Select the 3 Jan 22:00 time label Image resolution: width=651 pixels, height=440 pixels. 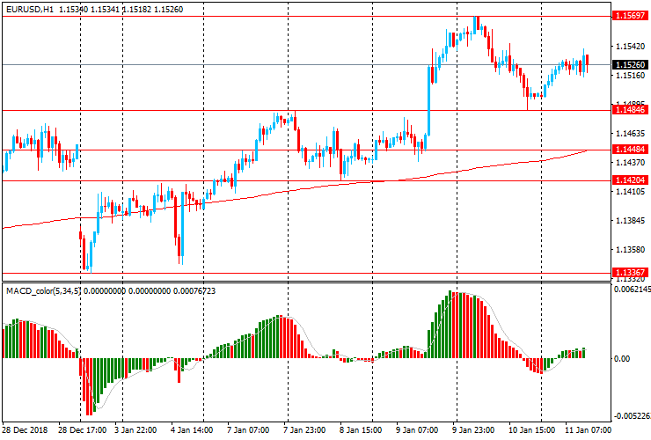coord(135,430)
